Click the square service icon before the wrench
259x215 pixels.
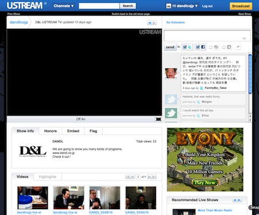click(229, 47)
